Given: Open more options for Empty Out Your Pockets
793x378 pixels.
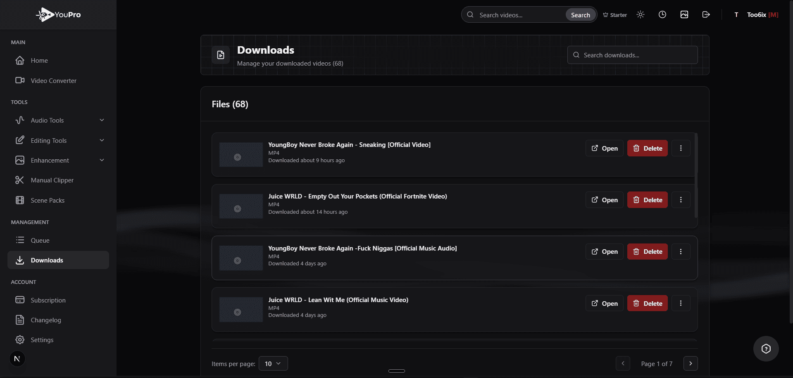Looking at the screenshot, I should (681, 200).
